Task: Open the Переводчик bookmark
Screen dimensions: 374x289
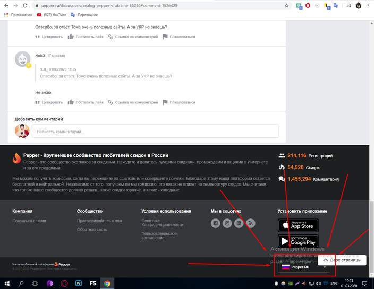Action: pyautogui.click(x=84, y=15)
